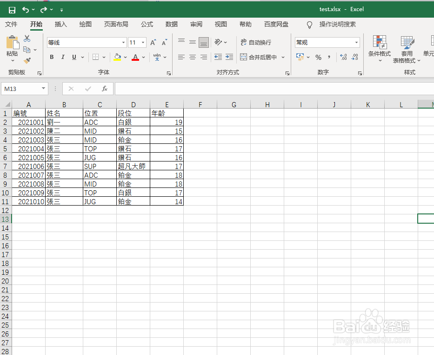Image resolution: width=434 pixels, height=355 pixels.
Task: Switch to 公式 ribbon tab
Action: pyautogui.click(x=147, y=24)
